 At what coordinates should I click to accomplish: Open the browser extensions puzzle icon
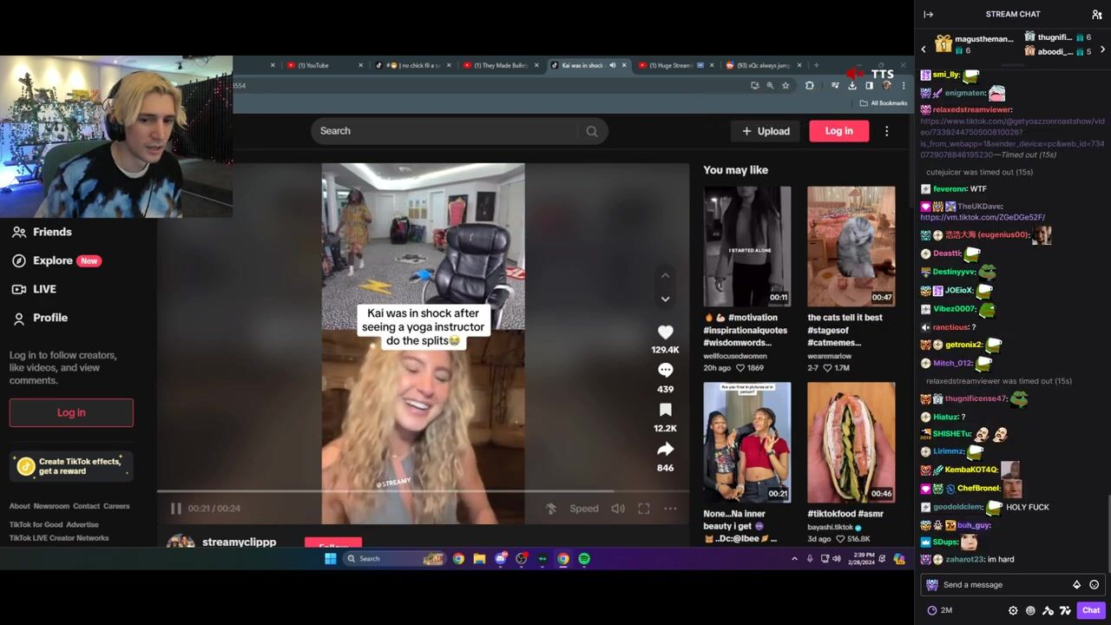pos(809,86)
